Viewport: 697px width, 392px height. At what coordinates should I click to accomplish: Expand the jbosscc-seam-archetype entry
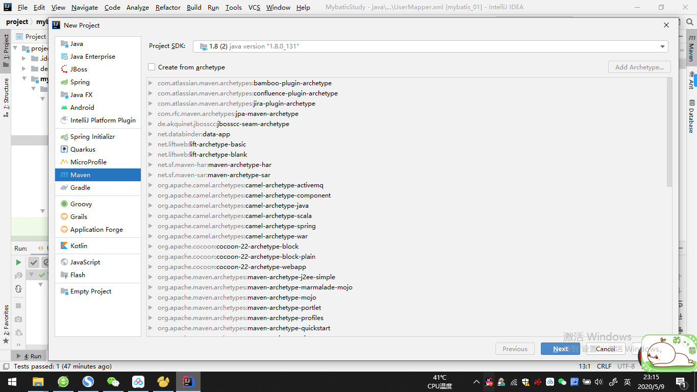coord(151,124)
